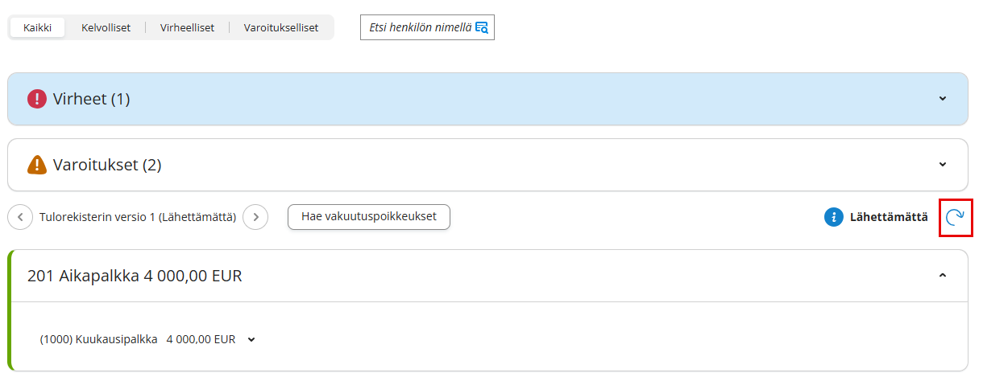Click the orange warning triangle icon
The height and width of the screenshot is (381, 983).
coord(37,165)
